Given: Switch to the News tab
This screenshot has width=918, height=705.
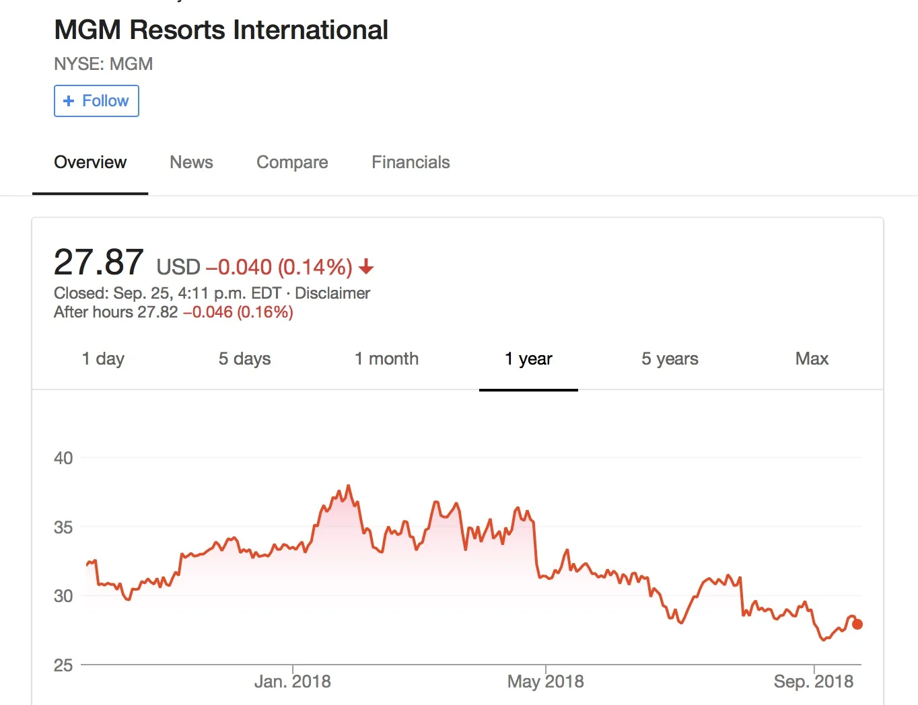Looking at the screenshot, I should 191,162.
